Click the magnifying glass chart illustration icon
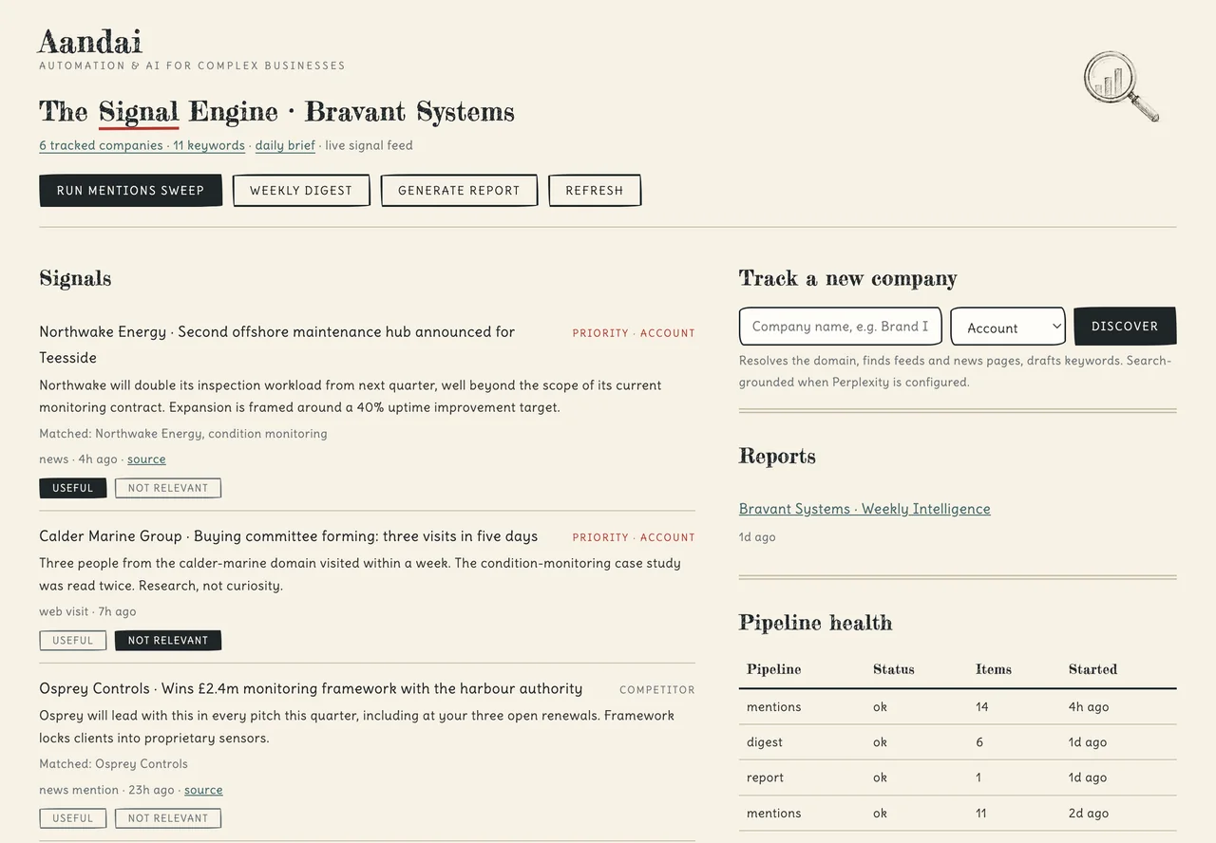 click(1122, 87)
